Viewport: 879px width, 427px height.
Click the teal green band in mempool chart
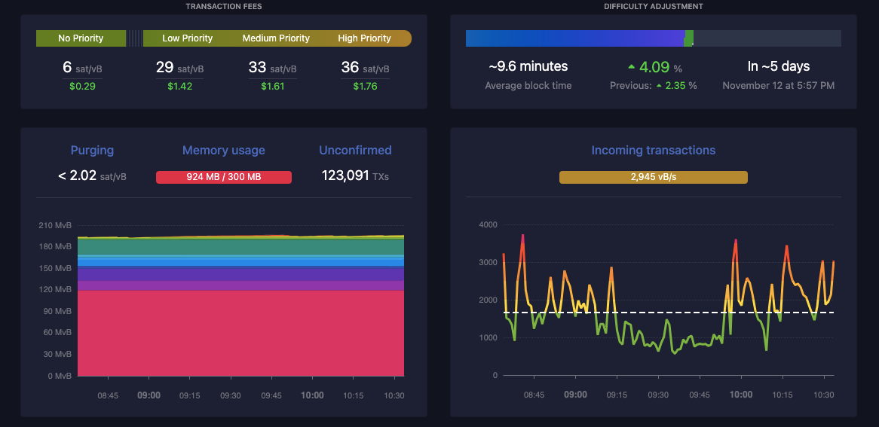click(x=240, y=247)
